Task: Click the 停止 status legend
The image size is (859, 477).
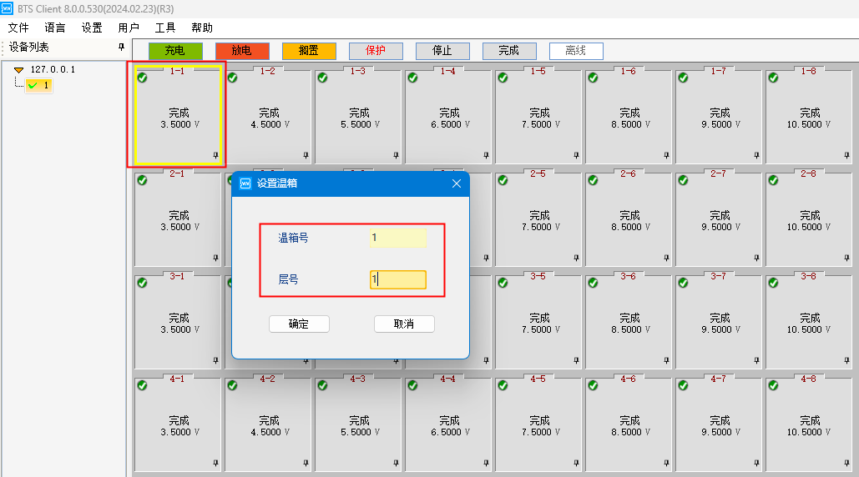Action: click(442, 51)
